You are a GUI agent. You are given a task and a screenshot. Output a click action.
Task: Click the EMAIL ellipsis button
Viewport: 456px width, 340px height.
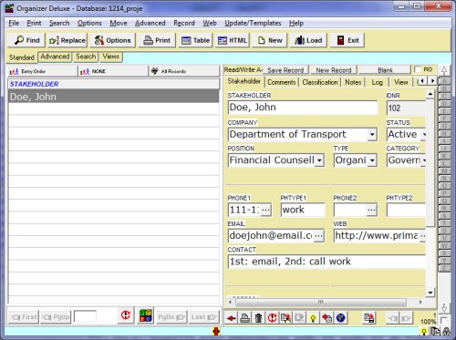pos(318,236)
